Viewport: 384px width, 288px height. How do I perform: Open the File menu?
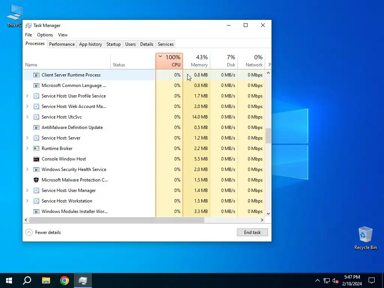28,35
